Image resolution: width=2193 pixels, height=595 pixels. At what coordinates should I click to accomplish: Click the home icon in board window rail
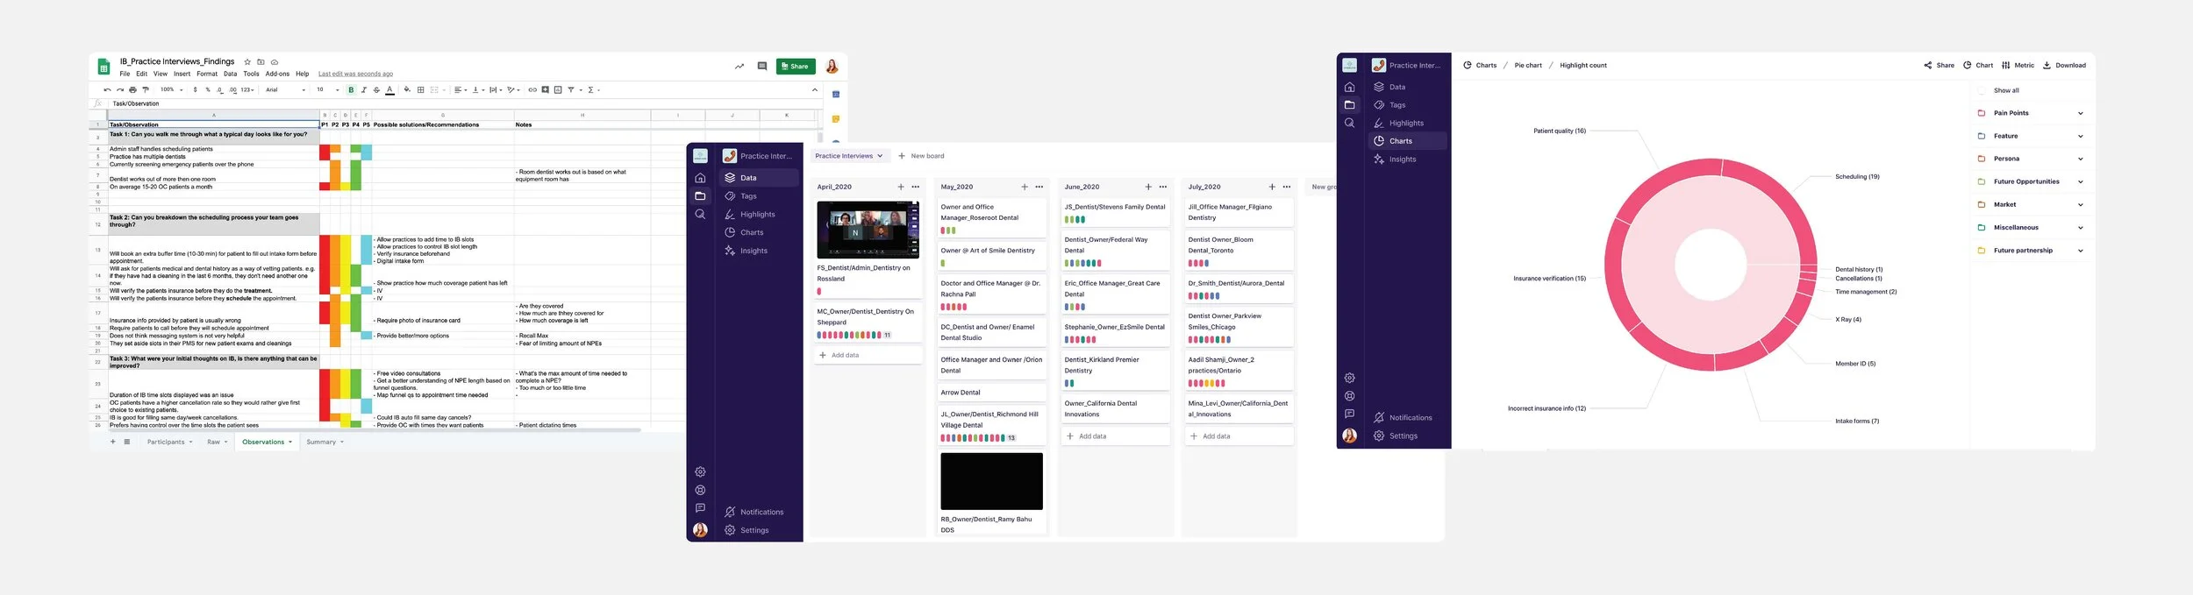[700, 178]
